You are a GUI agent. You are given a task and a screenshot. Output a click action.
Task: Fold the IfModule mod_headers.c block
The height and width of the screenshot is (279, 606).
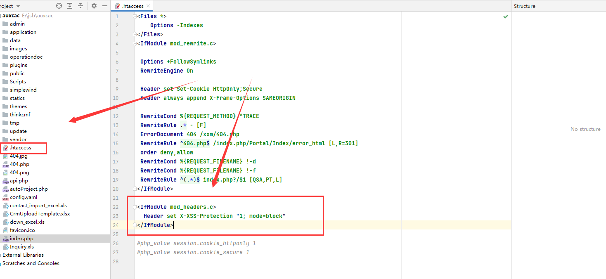[x=135, y=207]
